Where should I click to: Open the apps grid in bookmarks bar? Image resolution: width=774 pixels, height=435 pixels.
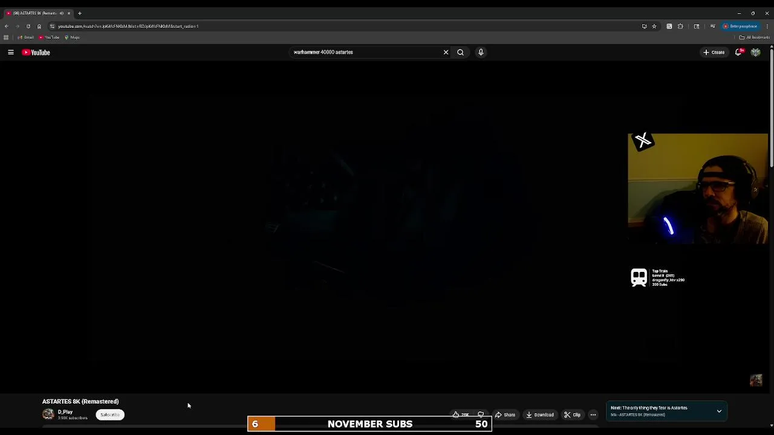click(6, 37)
